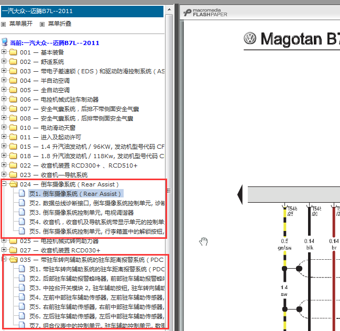Click folder icon of 018 1.8升汽油发动机
The width and height of the screenshot is (340, 331).
(13, 156)
